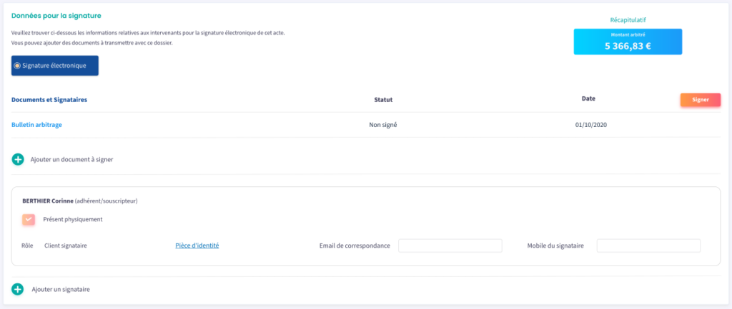
Task: Focus the Email de correspondance field
Action: [450, 245]
